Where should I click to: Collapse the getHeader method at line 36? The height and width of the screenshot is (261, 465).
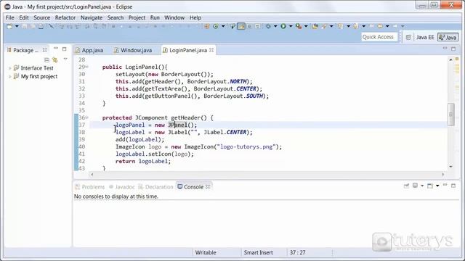87,117
